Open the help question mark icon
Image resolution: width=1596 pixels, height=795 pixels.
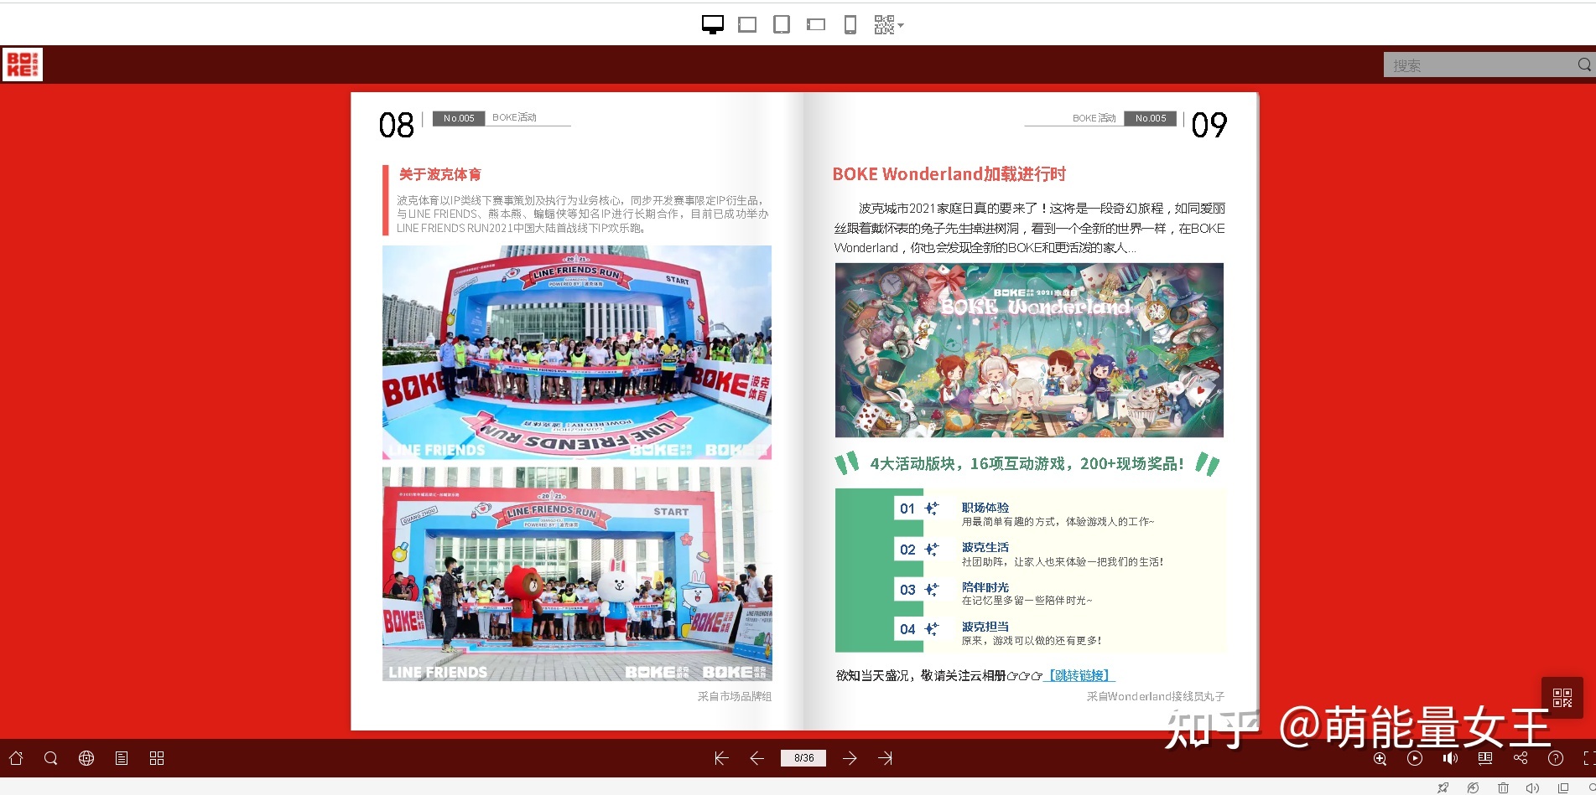tap(1556, 758)
